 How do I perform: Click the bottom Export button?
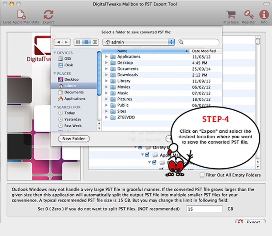click(250, 221)
